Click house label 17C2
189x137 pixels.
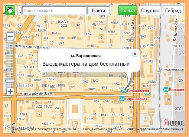pyautogui.click(x=21, y=119)
